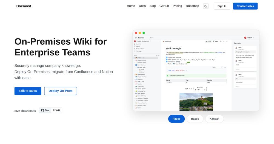Open the Pricing menu item

point(177,6)
